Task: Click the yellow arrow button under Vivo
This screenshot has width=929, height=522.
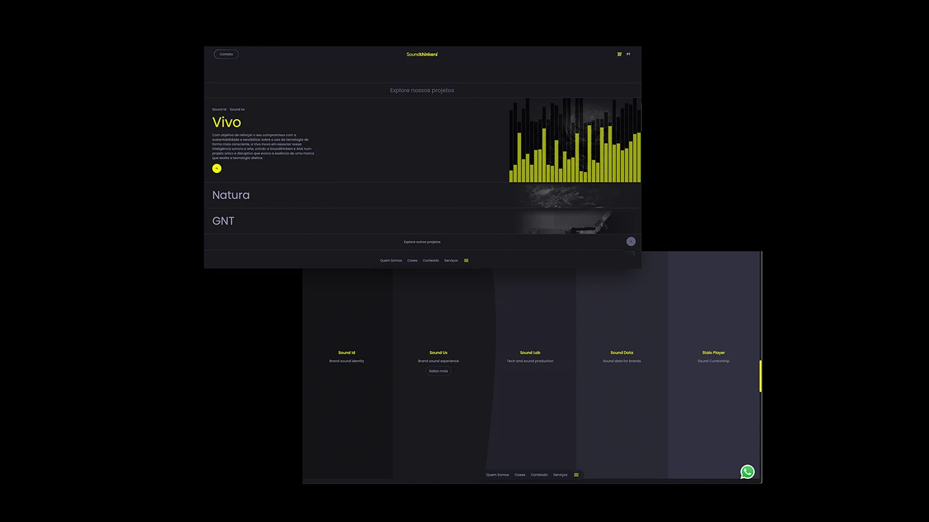Action: (216, 169)
